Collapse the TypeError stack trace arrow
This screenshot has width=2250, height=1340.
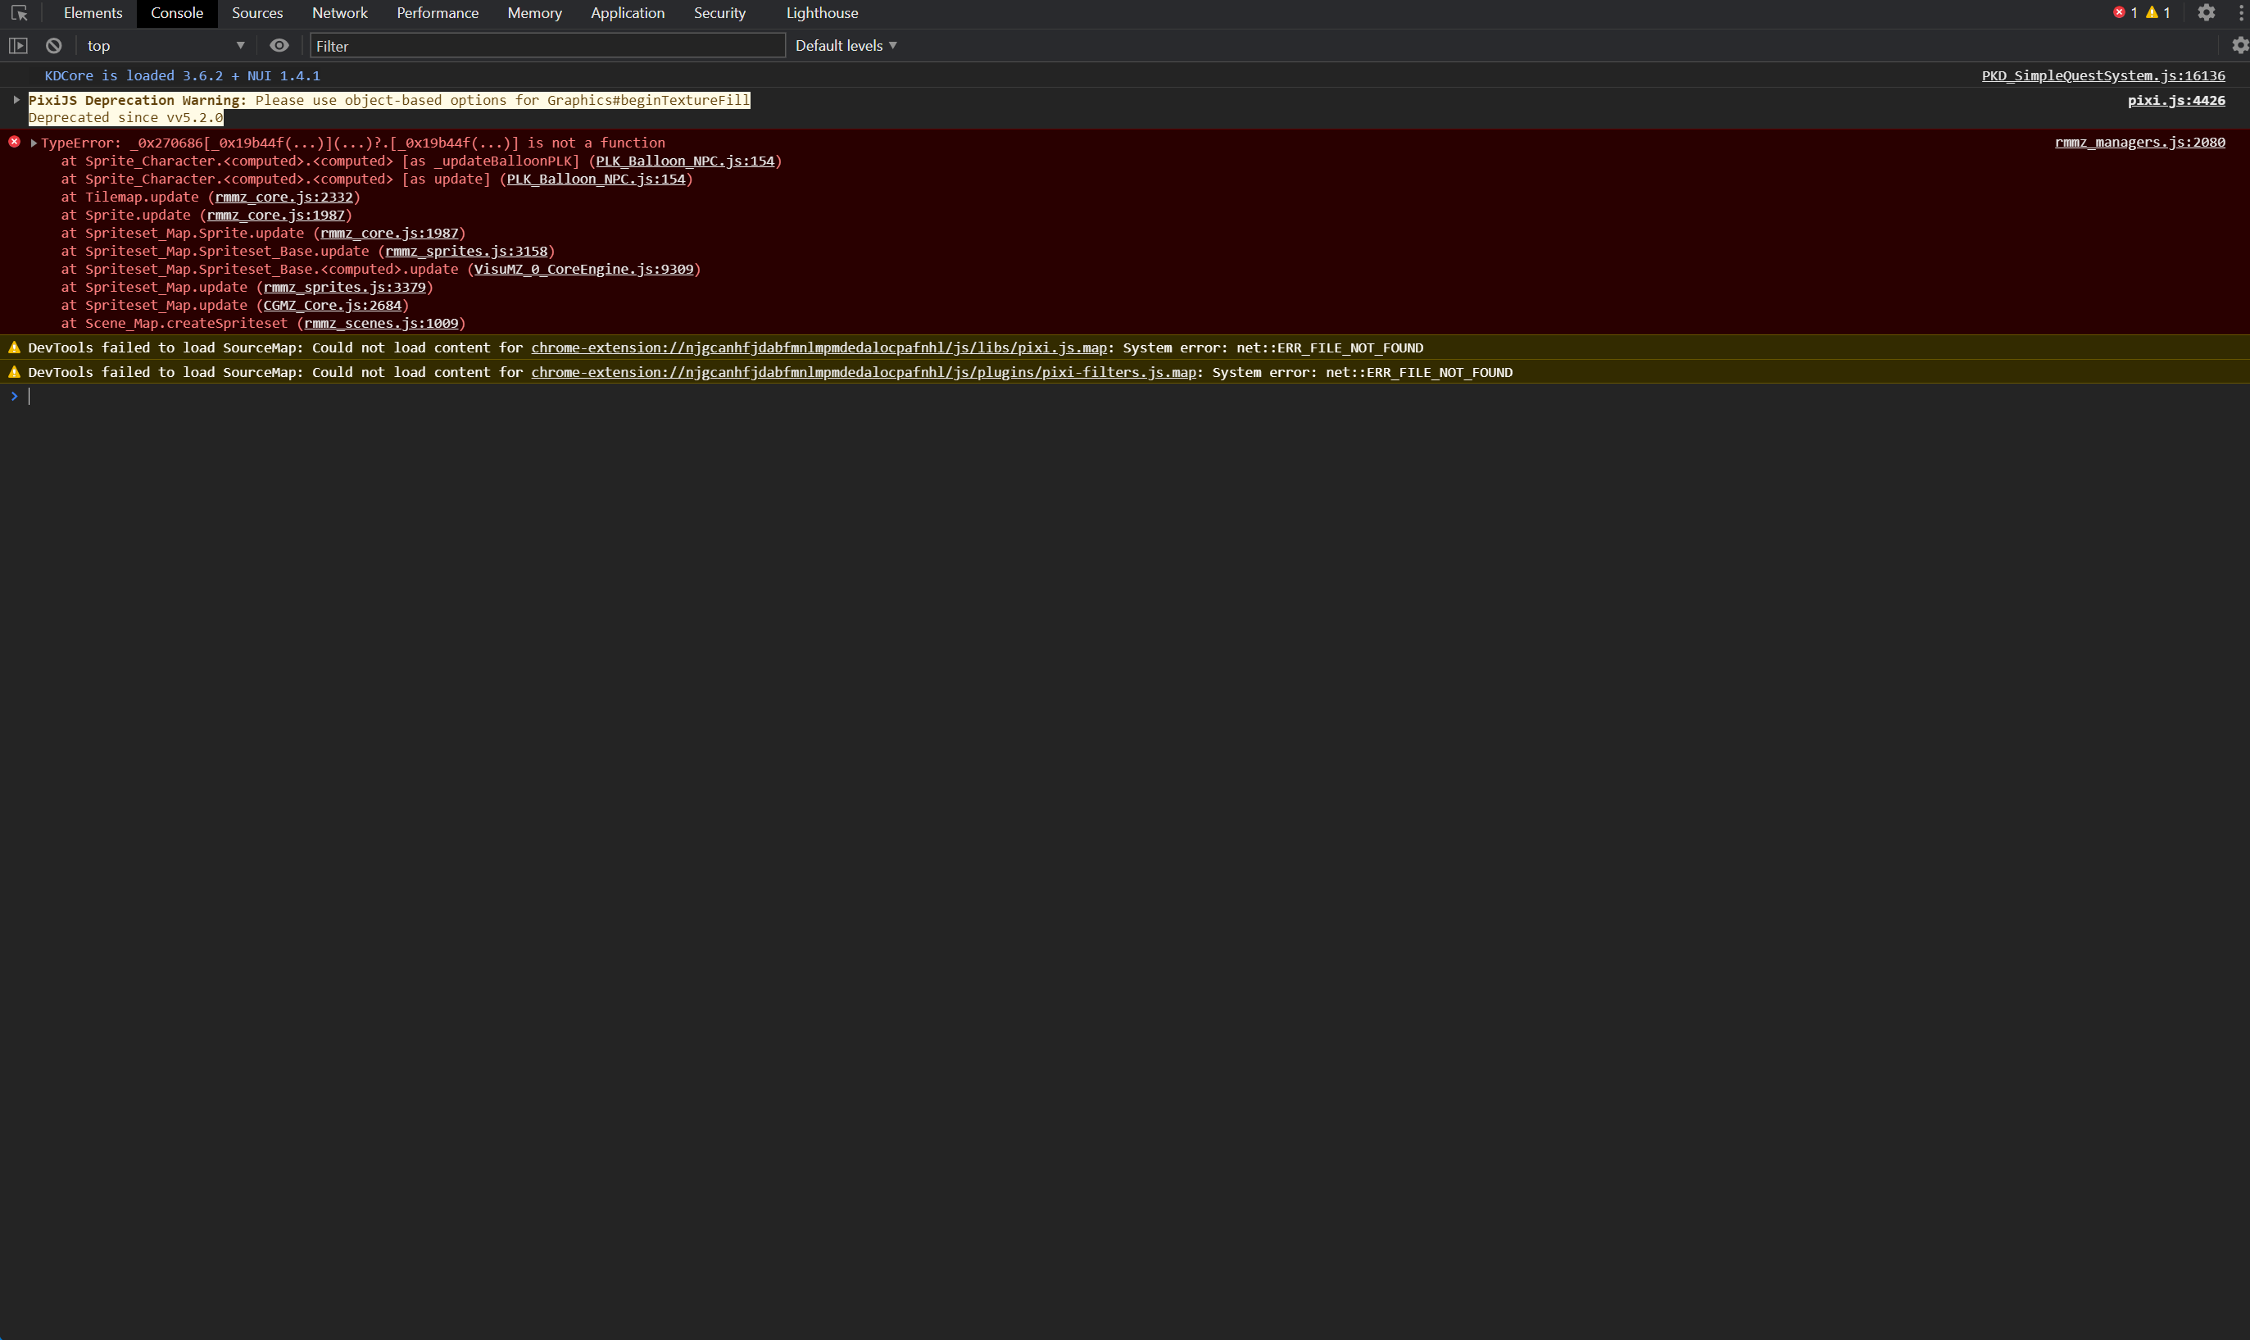click(x=34, y=143)
